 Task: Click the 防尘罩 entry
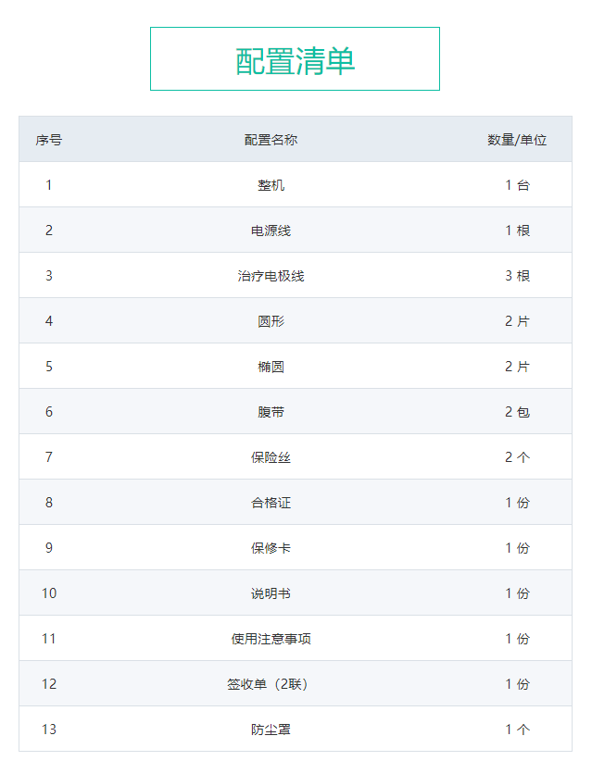click(x=271, y=730)
